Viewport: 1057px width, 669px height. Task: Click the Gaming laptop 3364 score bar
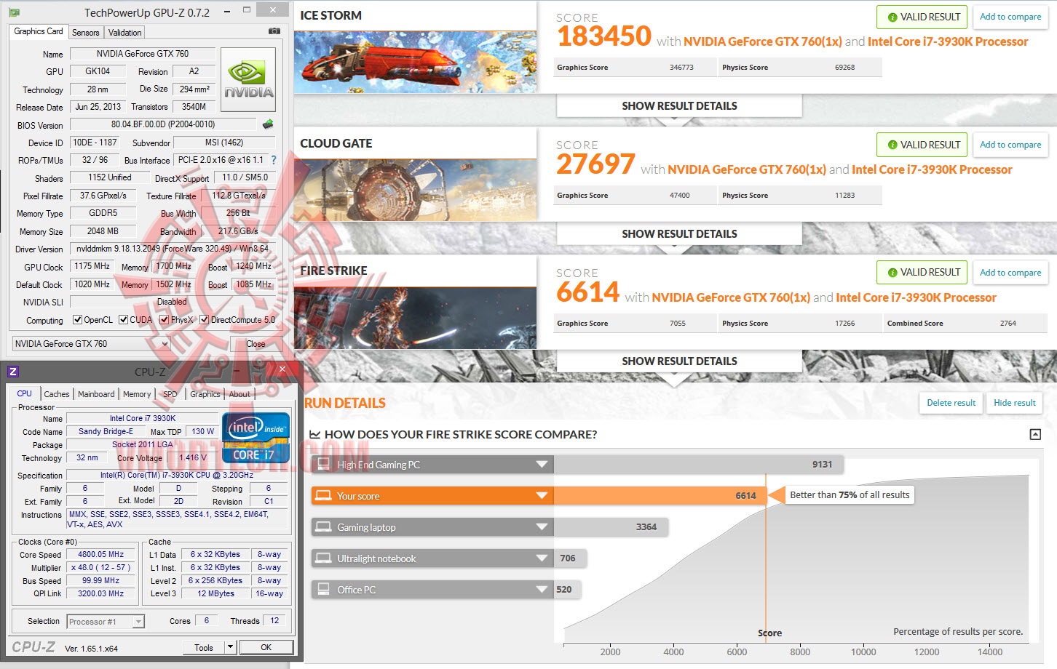(x=611, y=527)
